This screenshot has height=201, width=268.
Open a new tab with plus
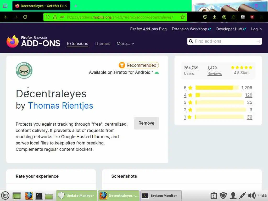(x=76, y=6)
